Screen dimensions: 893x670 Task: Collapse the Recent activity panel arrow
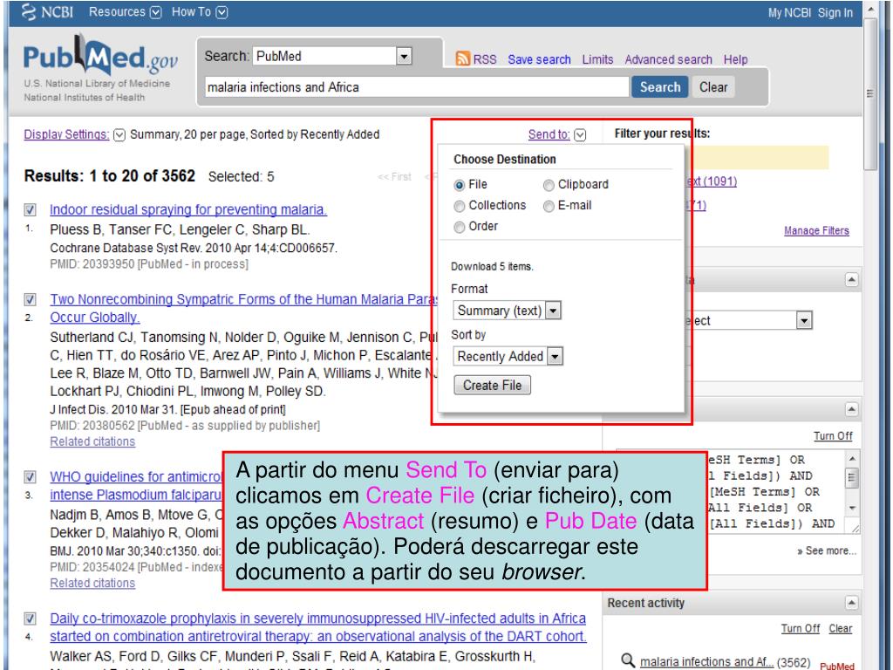(851, 603)
